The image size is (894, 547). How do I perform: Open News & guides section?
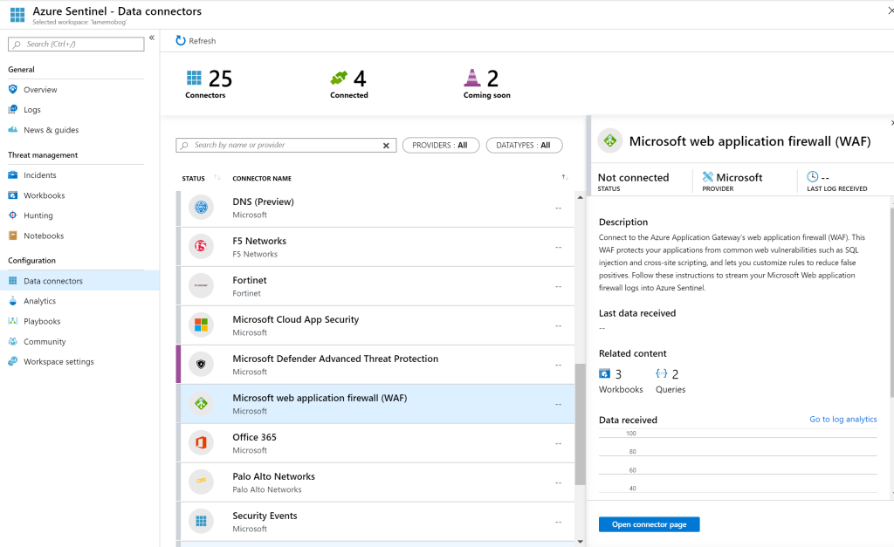coord(52,130)
